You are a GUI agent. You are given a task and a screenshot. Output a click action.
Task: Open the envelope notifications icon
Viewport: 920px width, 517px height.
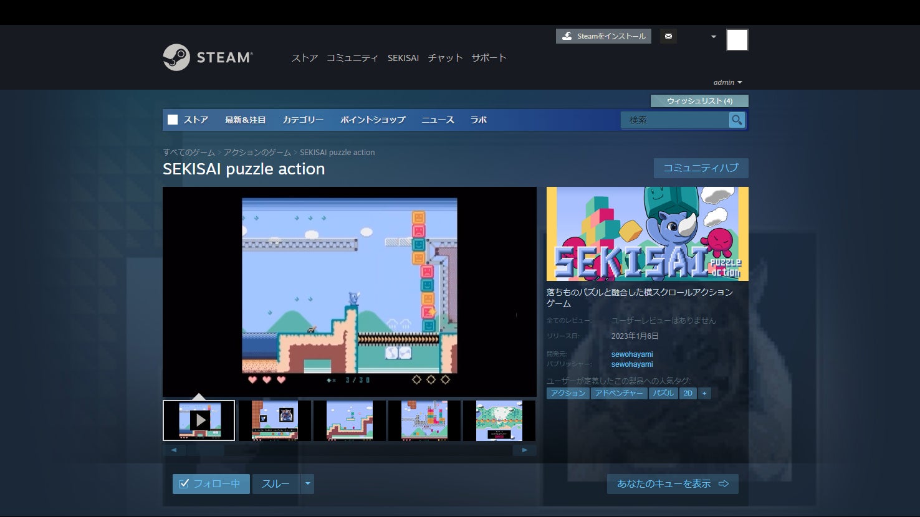pos(668,36)
